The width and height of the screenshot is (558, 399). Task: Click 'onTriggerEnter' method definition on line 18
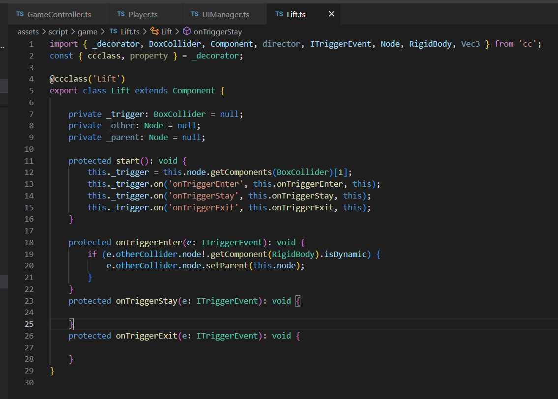(149, 243)
